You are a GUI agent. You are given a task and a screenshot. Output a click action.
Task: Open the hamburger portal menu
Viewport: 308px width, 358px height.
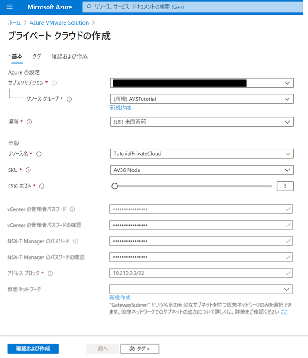click(9, 7)
